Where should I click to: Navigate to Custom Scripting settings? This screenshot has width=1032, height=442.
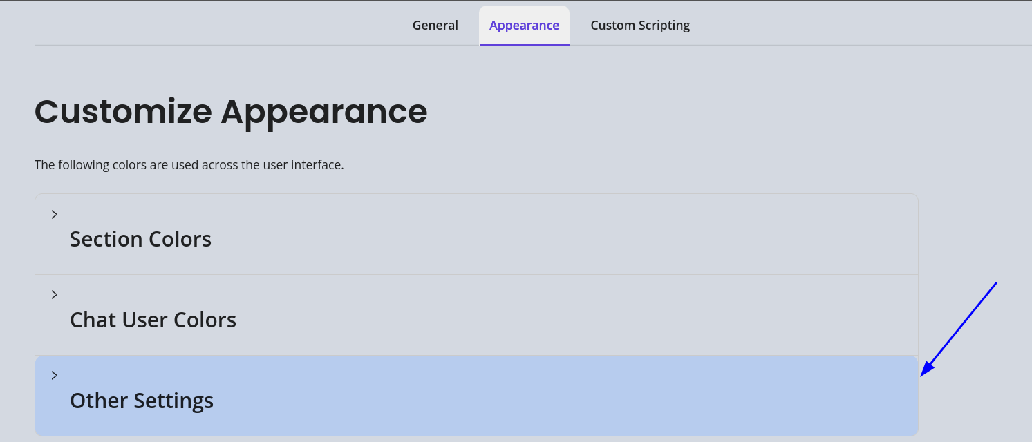[x=639, y=25]
